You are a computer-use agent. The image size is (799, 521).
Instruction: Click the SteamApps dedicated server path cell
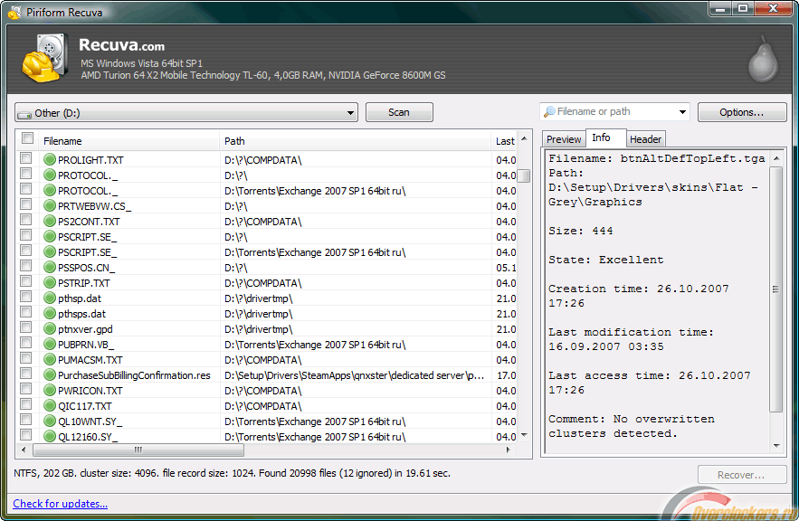click(x=354, y=375)
